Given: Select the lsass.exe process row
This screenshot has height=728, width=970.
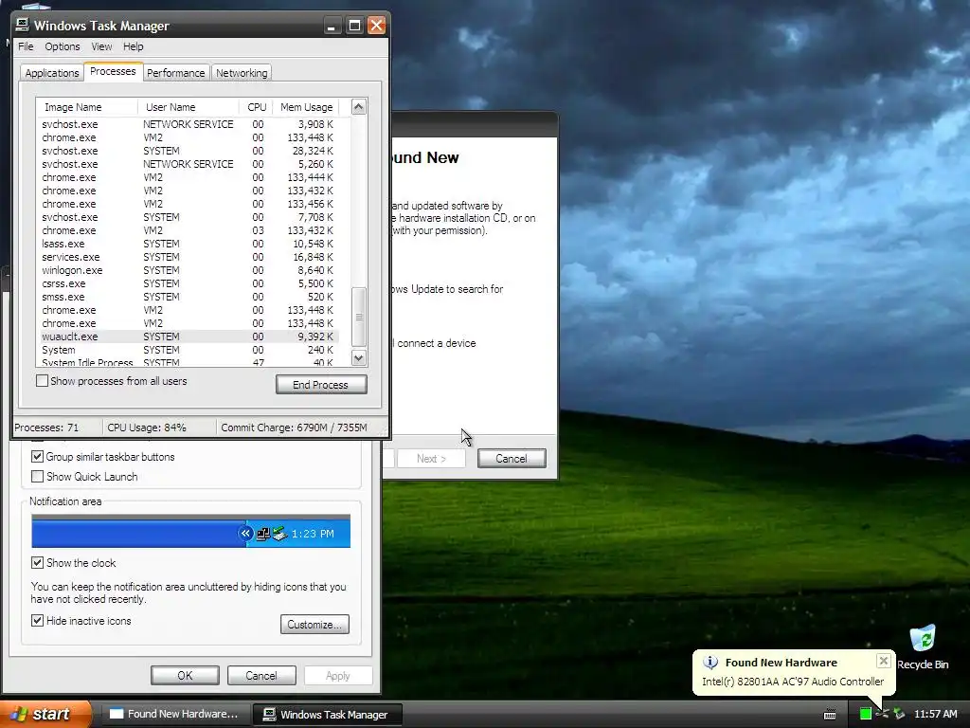Looking at the screenshot, I should pyautogui.click(x=189, y=244).
